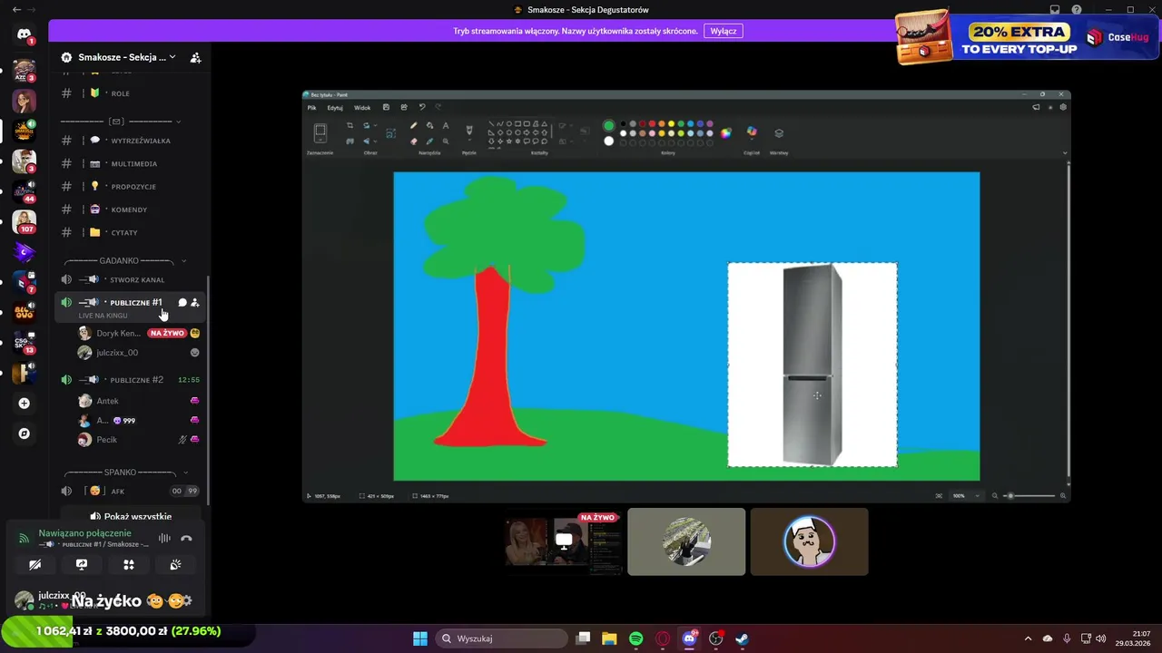This screenshot has height=653, width=1162.
Task: Disconnect from the voice call
Action: pyautogui.click(x=186, y=538)
